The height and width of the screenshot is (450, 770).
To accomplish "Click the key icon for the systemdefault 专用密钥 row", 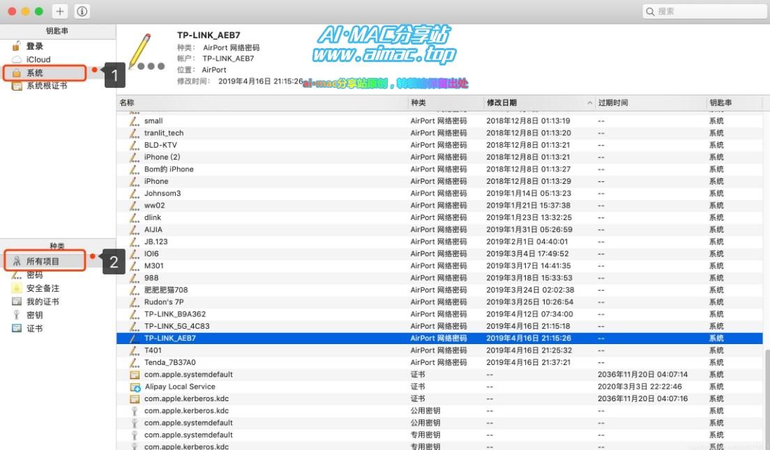I will pos(134,435).
